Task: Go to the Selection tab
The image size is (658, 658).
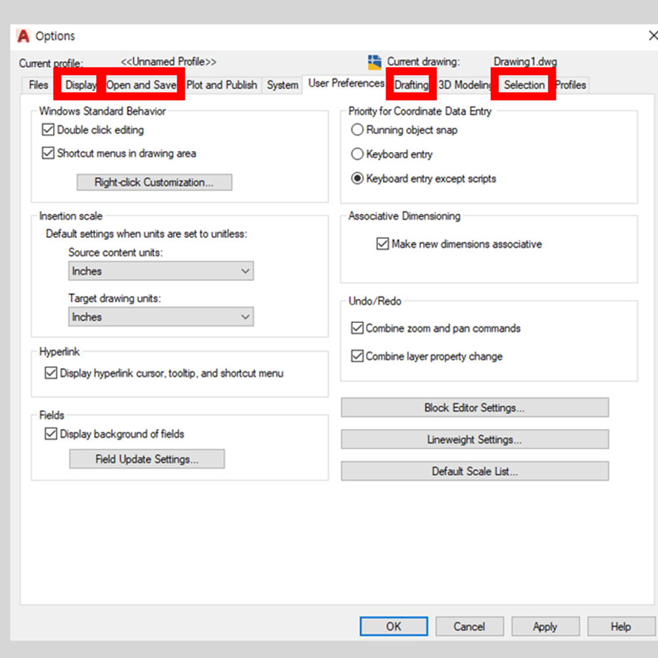Action: point(524,85)
